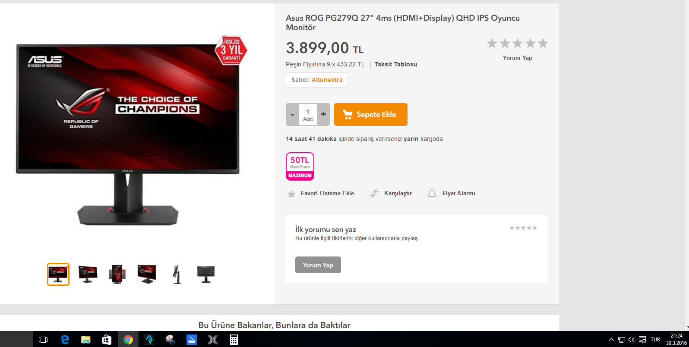The width and height of the screenshot is (689, 347).
Task: Click the 3 YIL Garanti warranty badge
Action: coord(231,50)
